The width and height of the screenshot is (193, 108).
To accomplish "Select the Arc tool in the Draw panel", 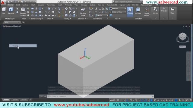I will point(53,9).
